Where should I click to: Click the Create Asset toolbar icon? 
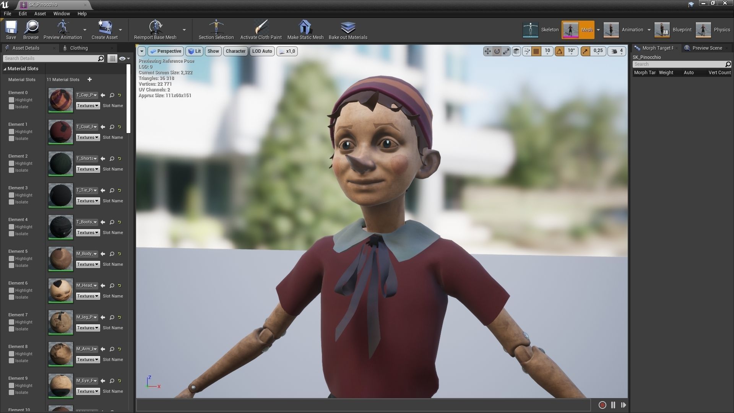pos(104,30)
